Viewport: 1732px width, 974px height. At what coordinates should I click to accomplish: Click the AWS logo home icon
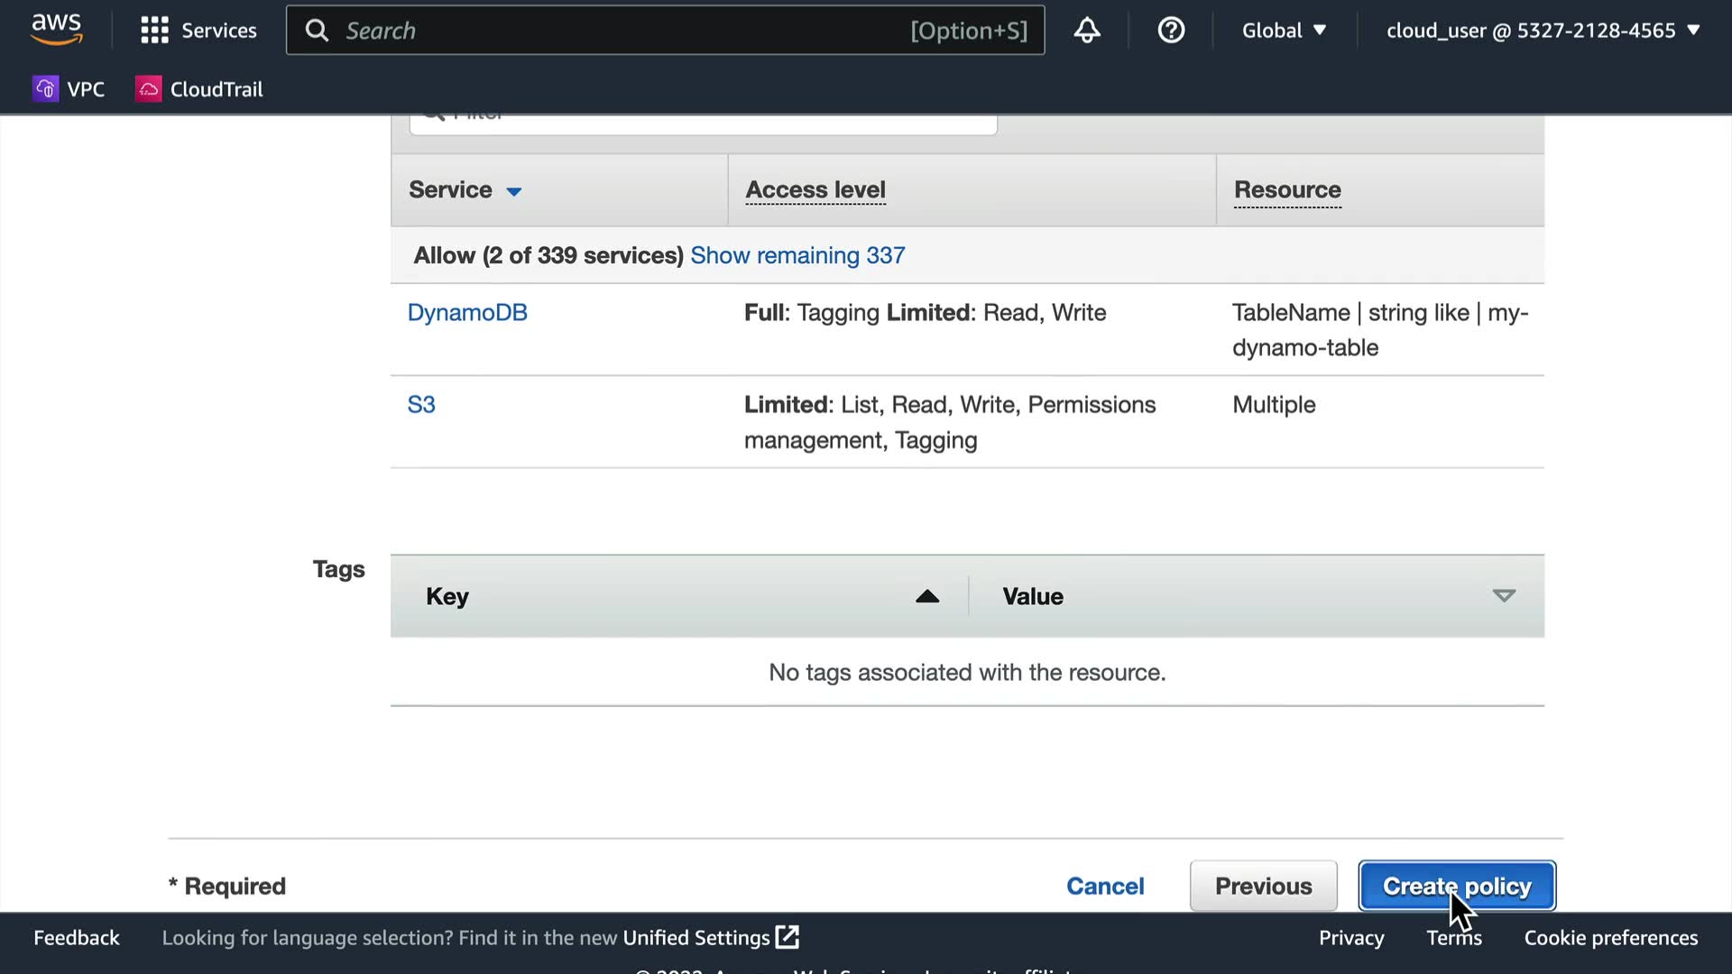[x=56, y=29]
